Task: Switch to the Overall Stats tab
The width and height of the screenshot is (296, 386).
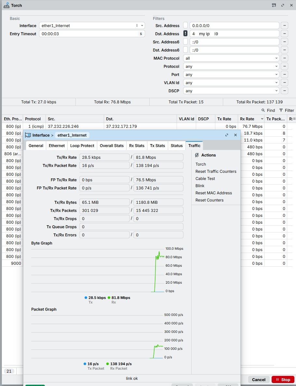Action: click(112, 145)
